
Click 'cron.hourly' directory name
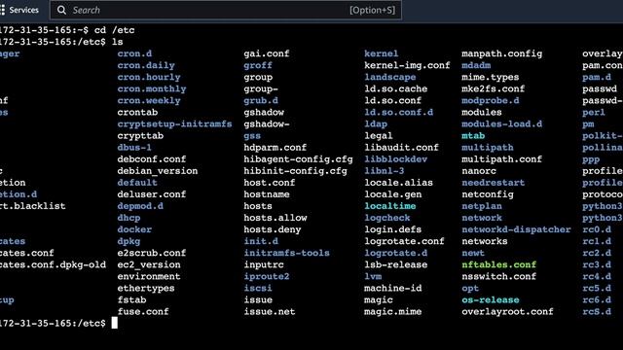(149, 77)
